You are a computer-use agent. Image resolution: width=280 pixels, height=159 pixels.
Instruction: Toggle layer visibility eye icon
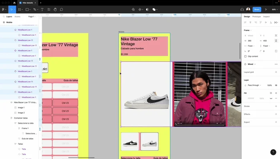click(x=276, y=85)
